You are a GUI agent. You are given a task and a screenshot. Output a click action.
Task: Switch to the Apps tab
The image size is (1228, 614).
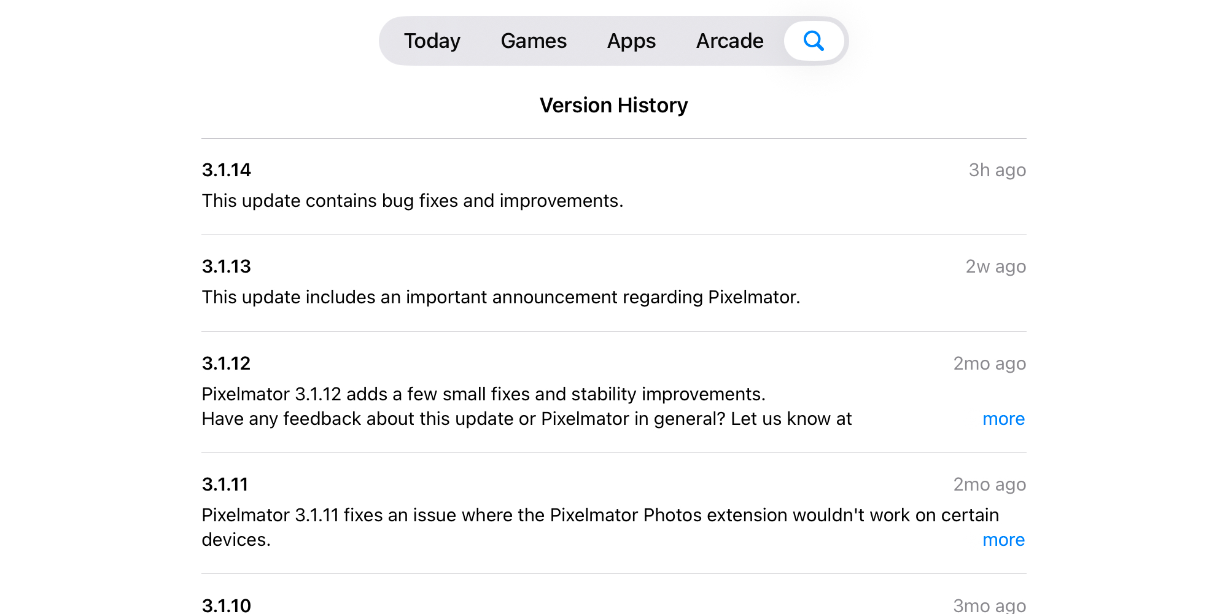(x=631, y=41)
